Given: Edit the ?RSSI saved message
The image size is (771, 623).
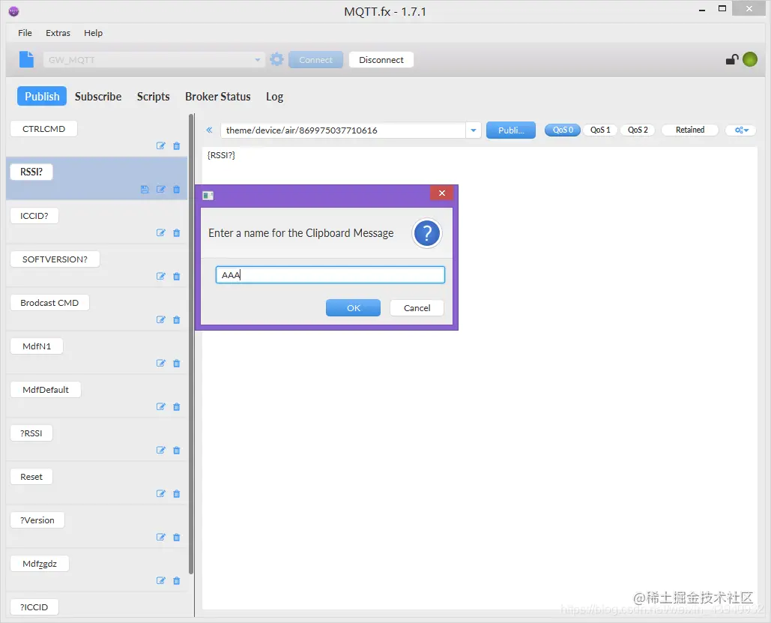Looking at the screenshot, I should pyautogui.click(x=161, y=451).
